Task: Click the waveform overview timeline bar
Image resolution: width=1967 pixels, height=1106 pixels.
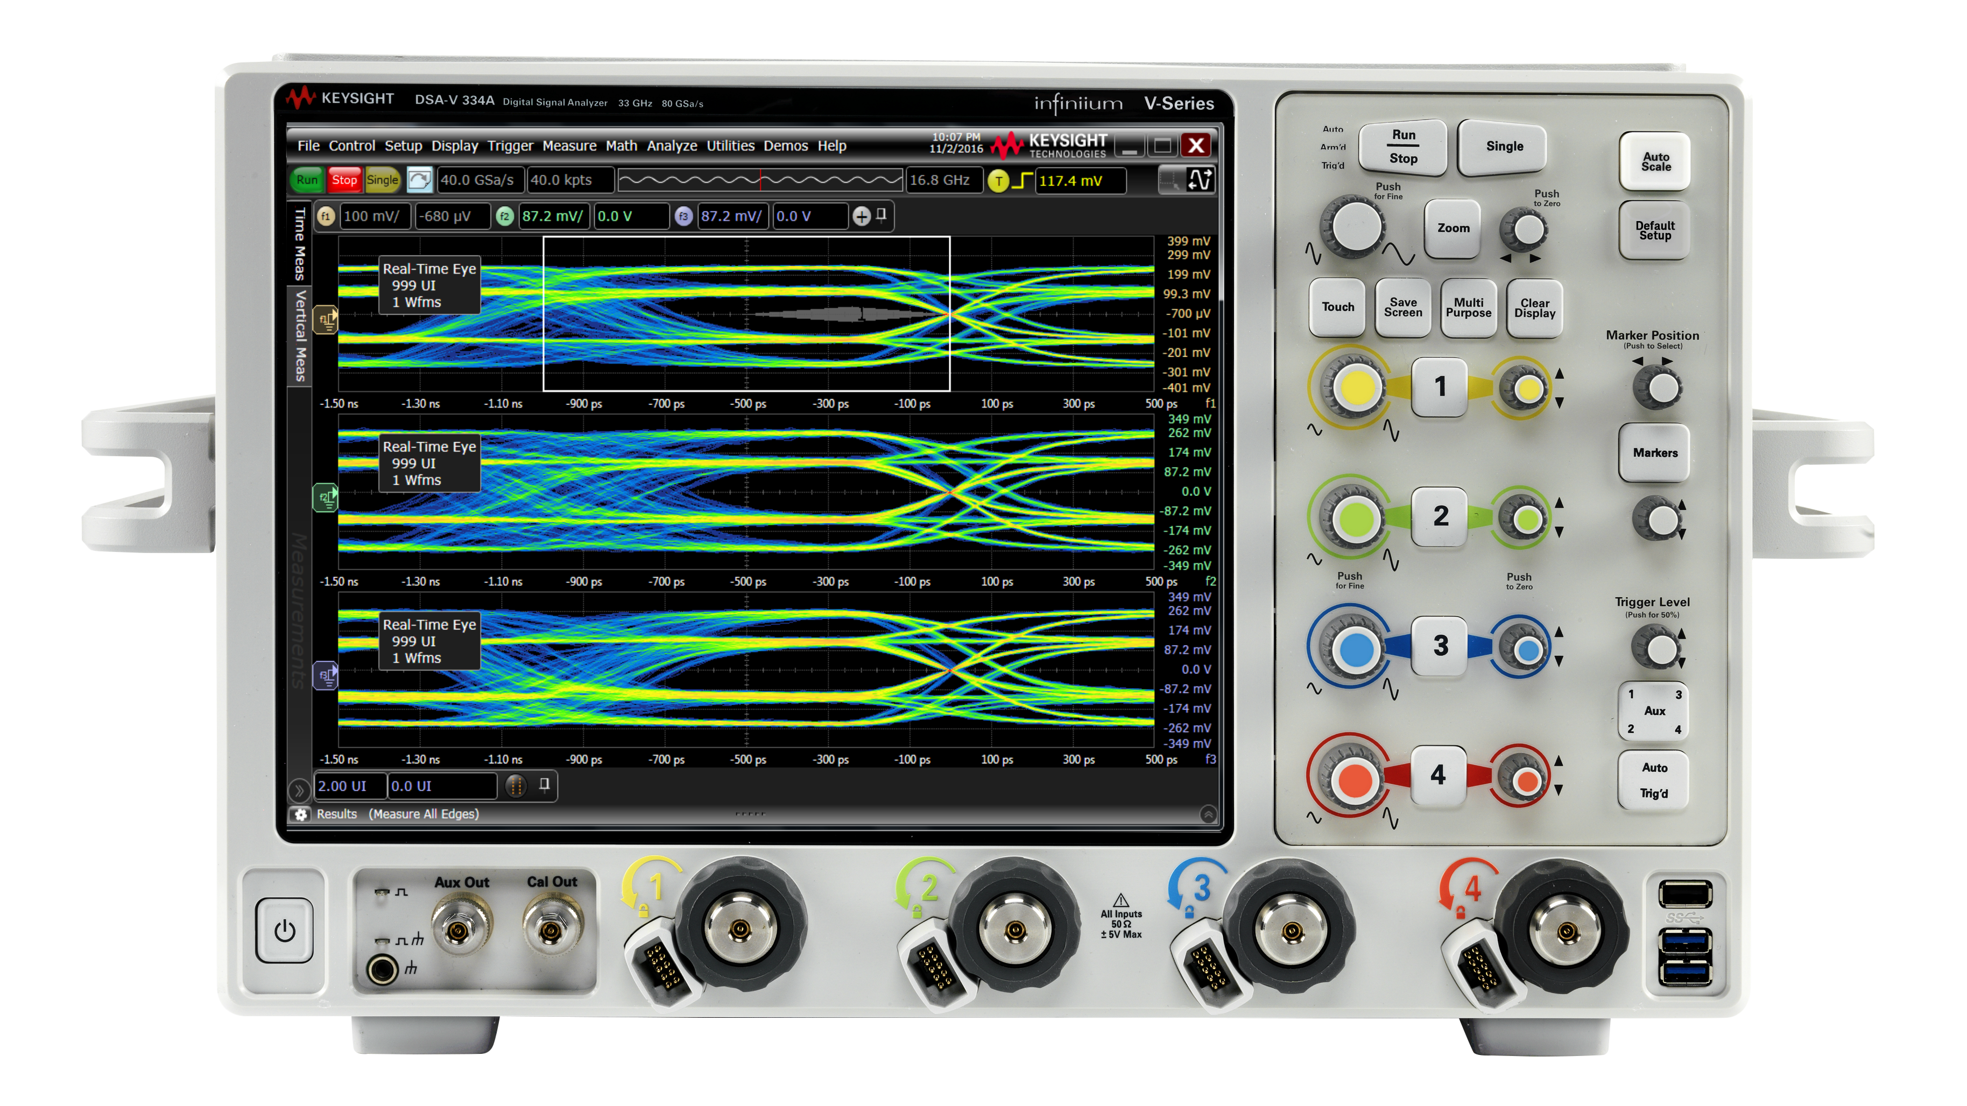Action: click(x=760, y=180)
